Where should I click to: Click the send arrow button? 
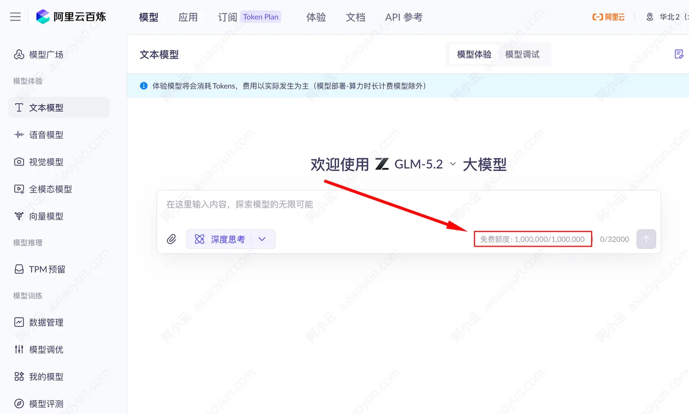[646, 239]
